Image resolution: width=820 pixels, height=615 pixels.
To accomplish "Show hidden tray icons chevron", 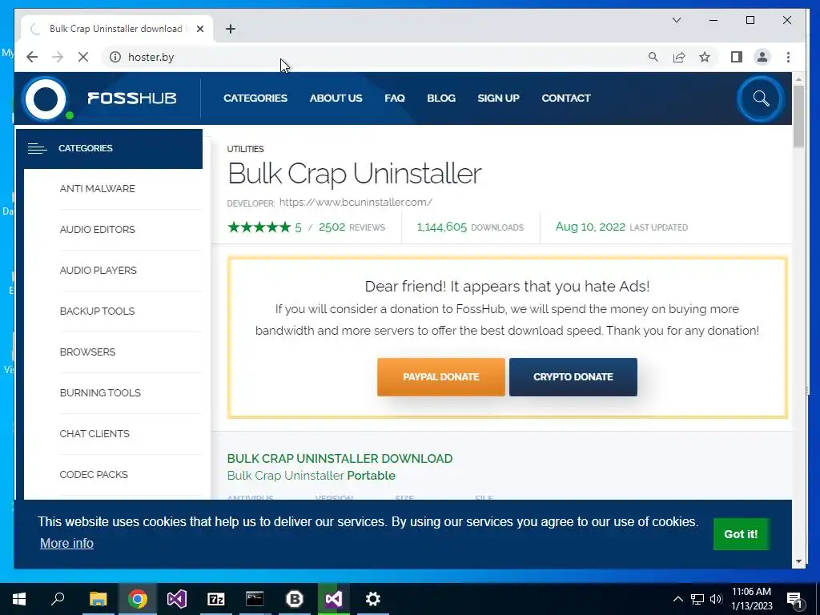I will coord(677,599).
